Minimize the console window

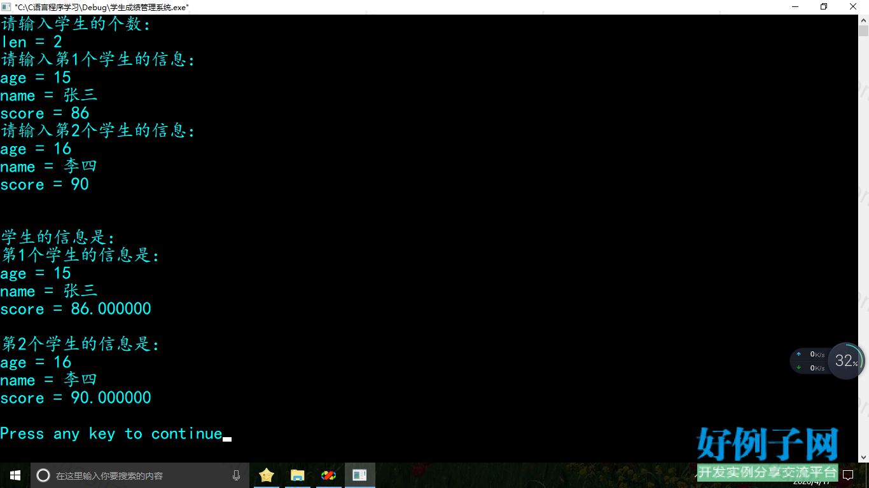pos(795,7)
